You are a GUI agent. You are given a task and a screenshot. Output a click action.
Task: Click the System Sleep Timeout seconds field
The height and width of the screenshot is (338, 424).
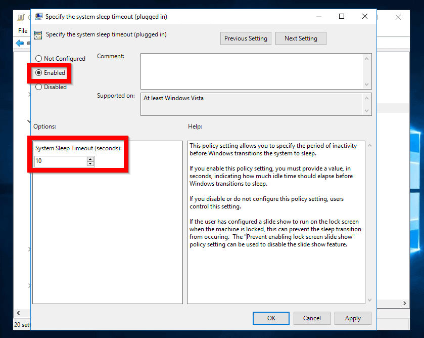pos(60,161)
